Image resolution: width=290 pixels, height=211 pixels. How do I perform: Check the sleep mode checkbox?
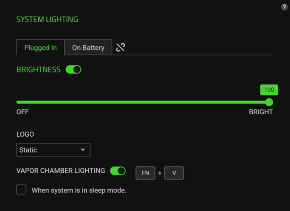coord(21,189)
